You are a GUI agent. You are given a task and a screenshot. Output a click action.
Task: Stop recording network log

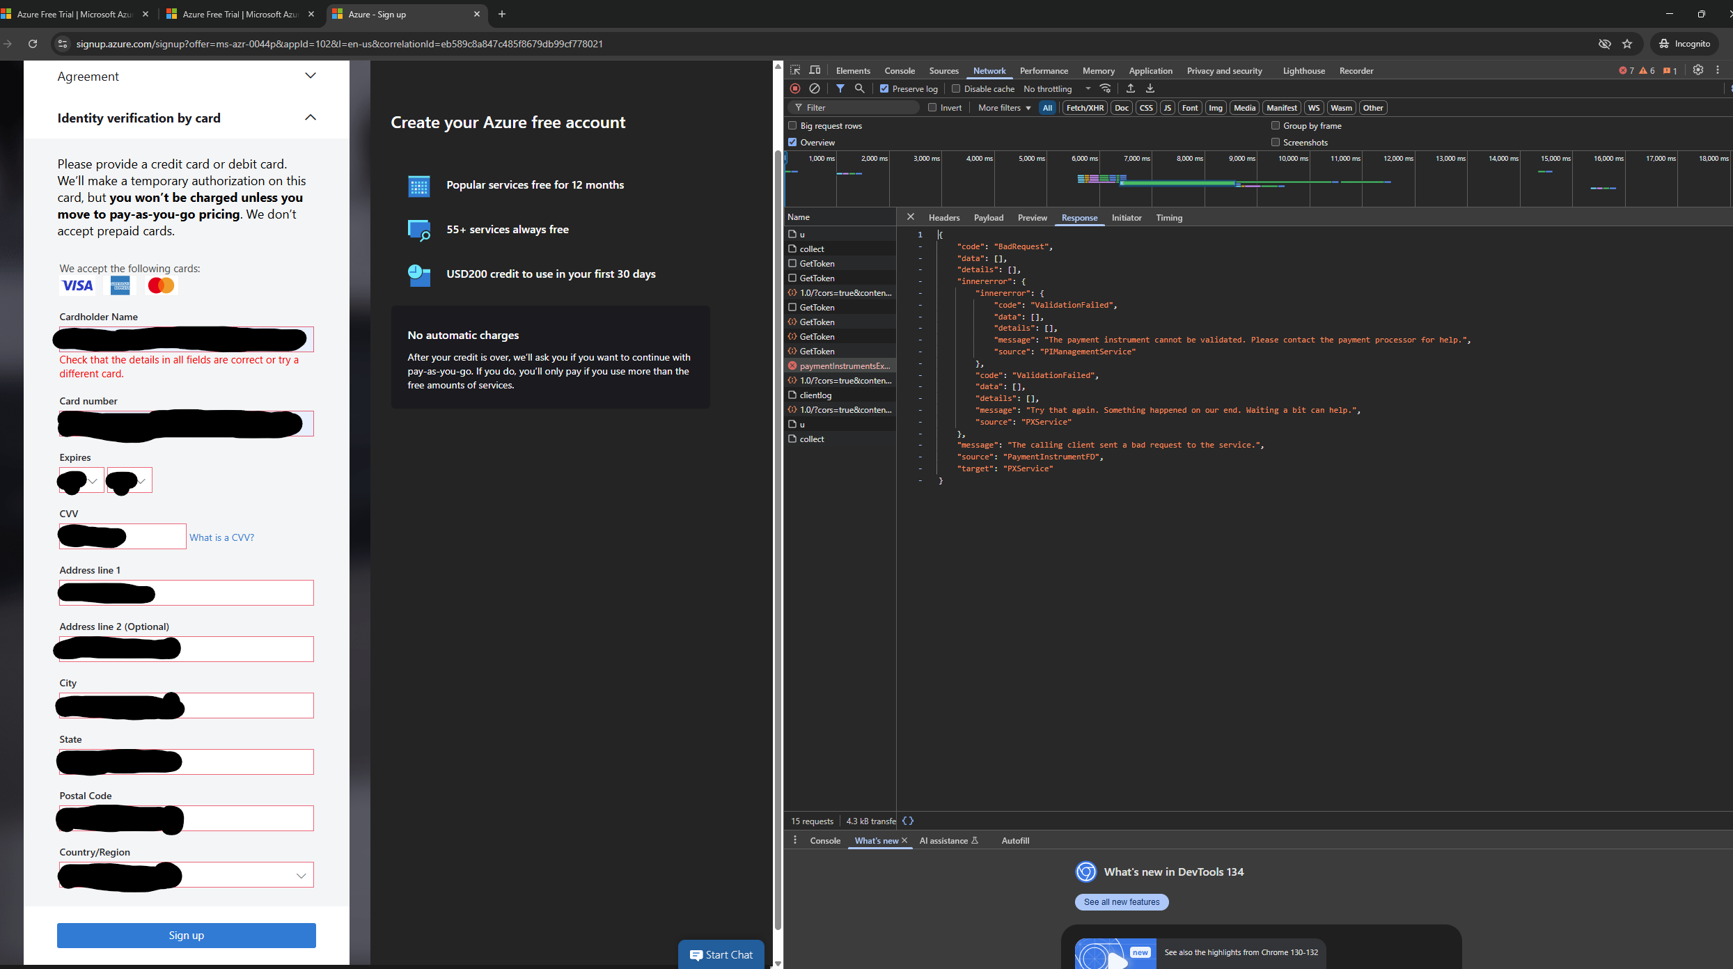click(x=795, y=88)
